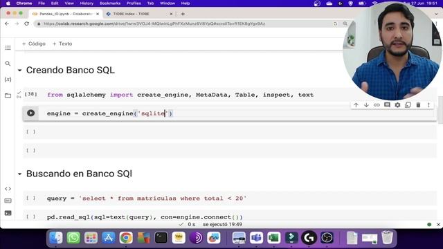The width and height of the screenshot is (443, 249).
Task: Open the Chrome menu in menu bar
Action: (24, 3)
